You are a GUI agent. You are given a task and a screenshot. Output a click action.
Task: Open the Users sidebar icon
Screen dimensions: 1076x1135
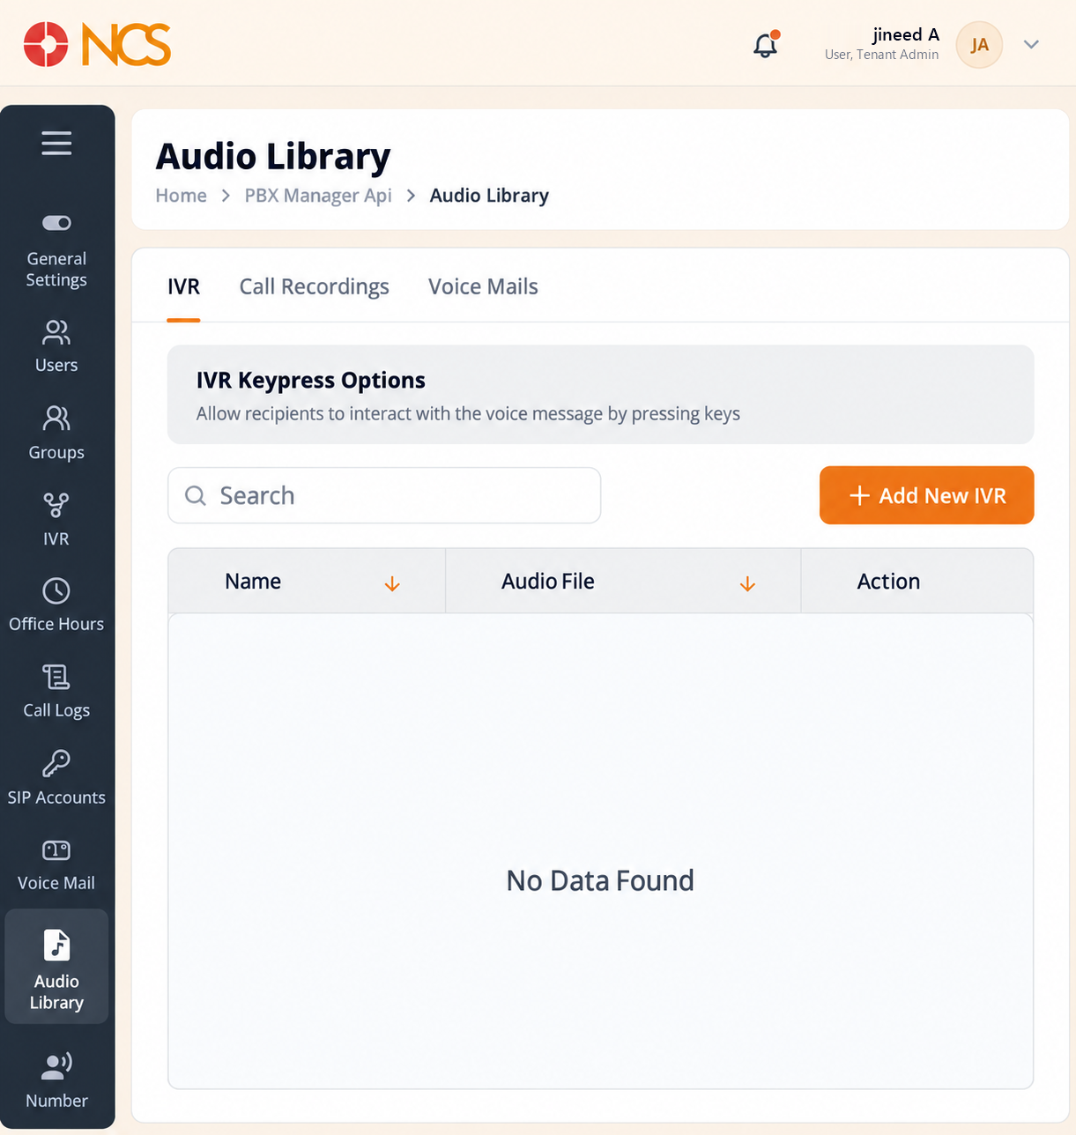pos(56,332)
